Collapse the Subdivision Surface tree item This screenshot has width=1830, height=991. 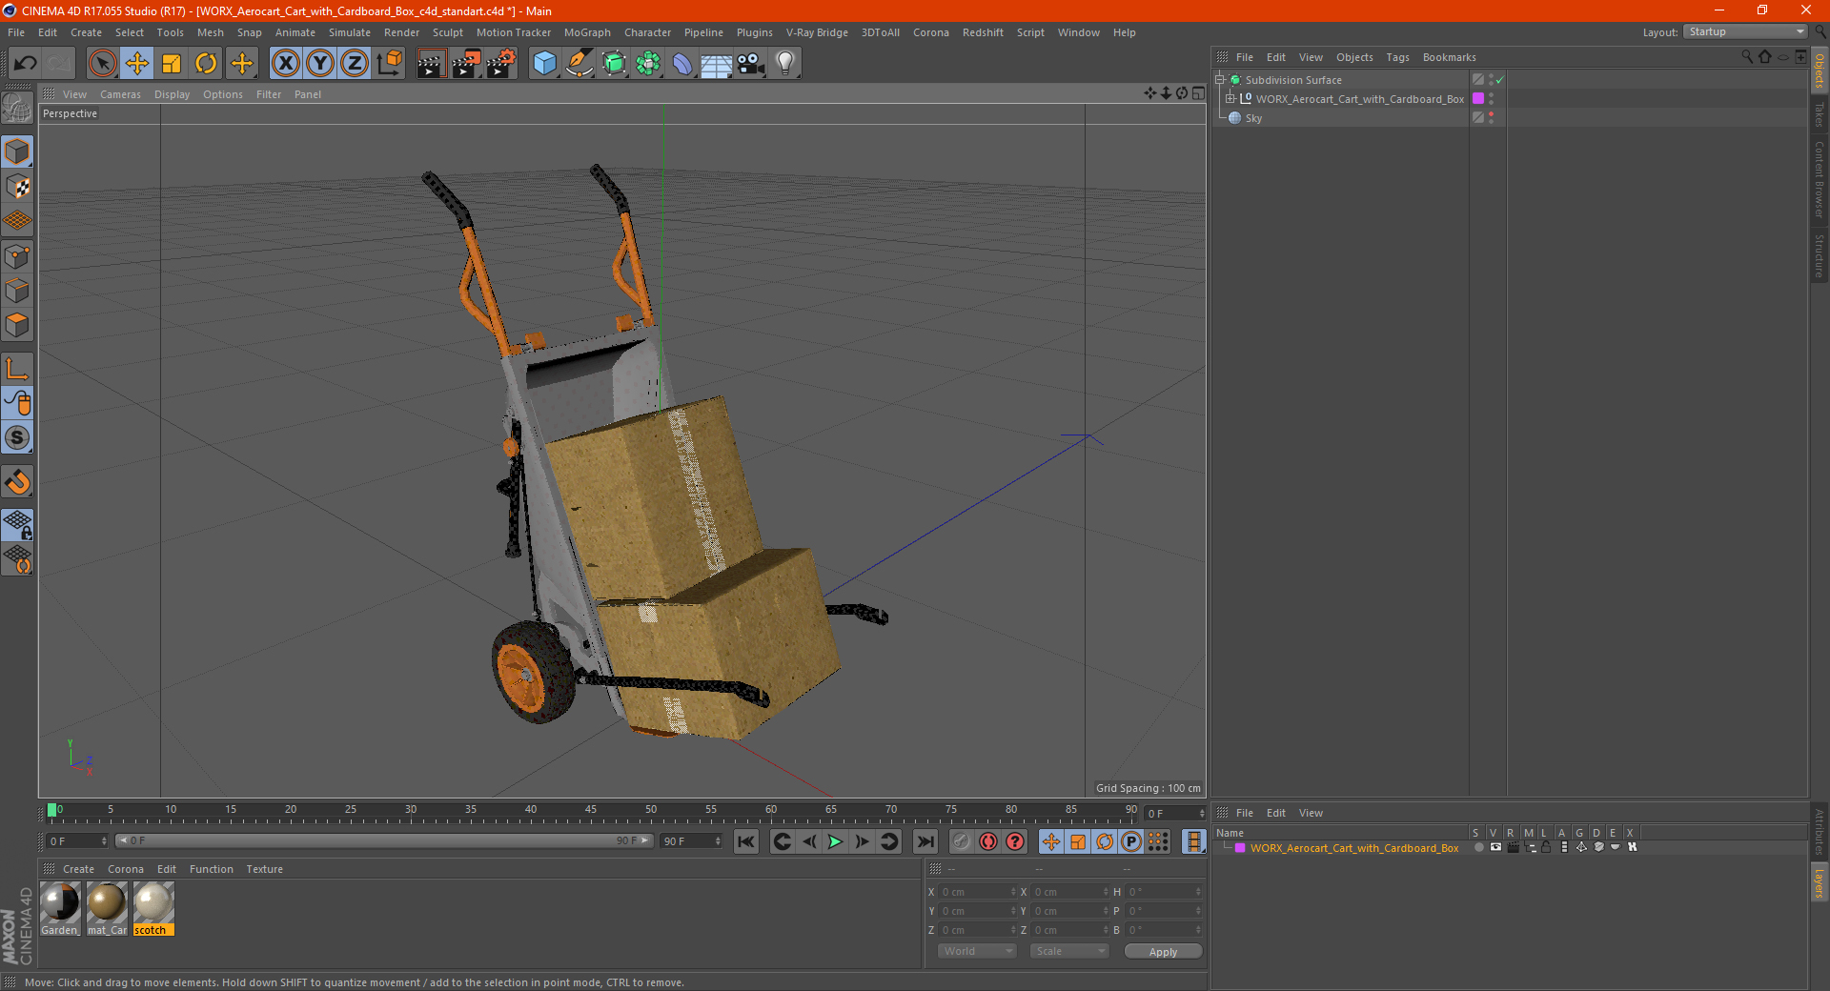pyautogui.click(x=1220, y=80)
